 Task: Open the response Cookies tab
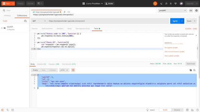[x=41, y=64]
